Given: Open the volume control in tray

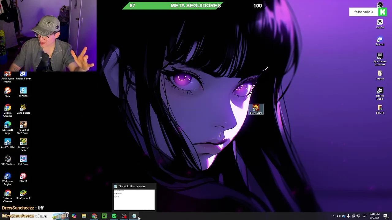Looking at the screenshot, I should tap(339, 216).
